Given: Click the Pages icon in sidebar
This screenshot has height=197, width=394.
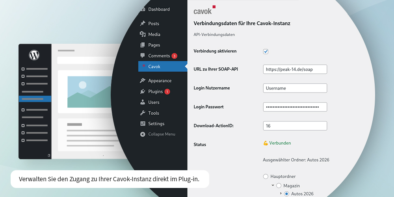Looking at the screenshot, I should tap(143, 45).
